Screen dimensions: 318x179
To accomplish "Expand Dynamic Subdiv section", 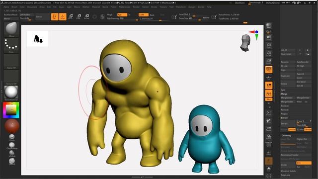I will 288,171.
